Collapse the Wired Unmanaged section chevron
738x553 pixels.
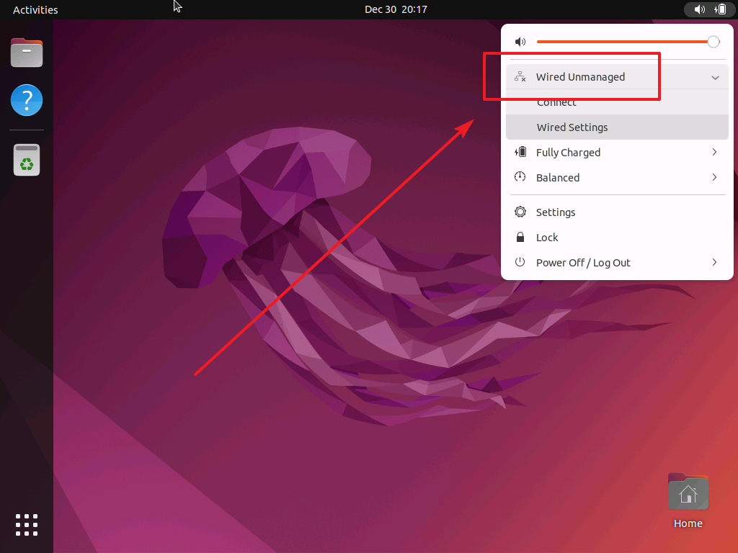715,78
